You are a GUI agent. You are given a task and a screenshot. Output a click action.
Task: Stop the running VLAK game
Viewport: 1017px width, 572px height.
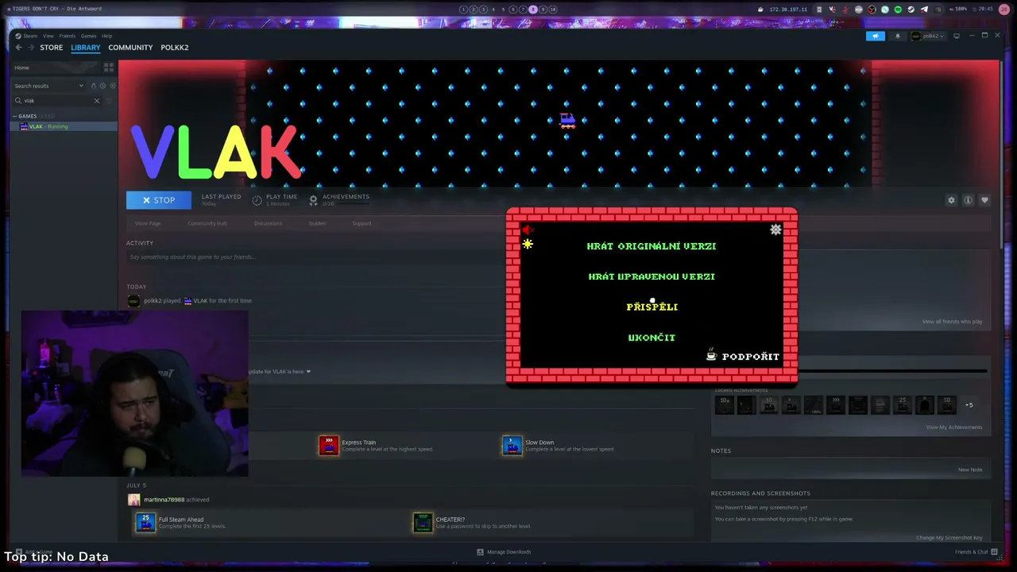[159, 200]
